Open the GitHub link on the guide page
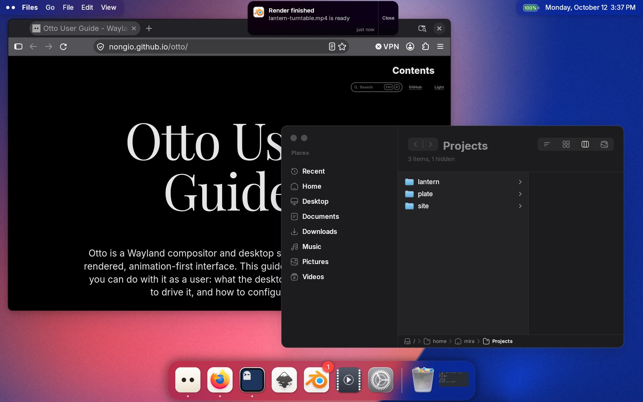 (x=415, y=87)
